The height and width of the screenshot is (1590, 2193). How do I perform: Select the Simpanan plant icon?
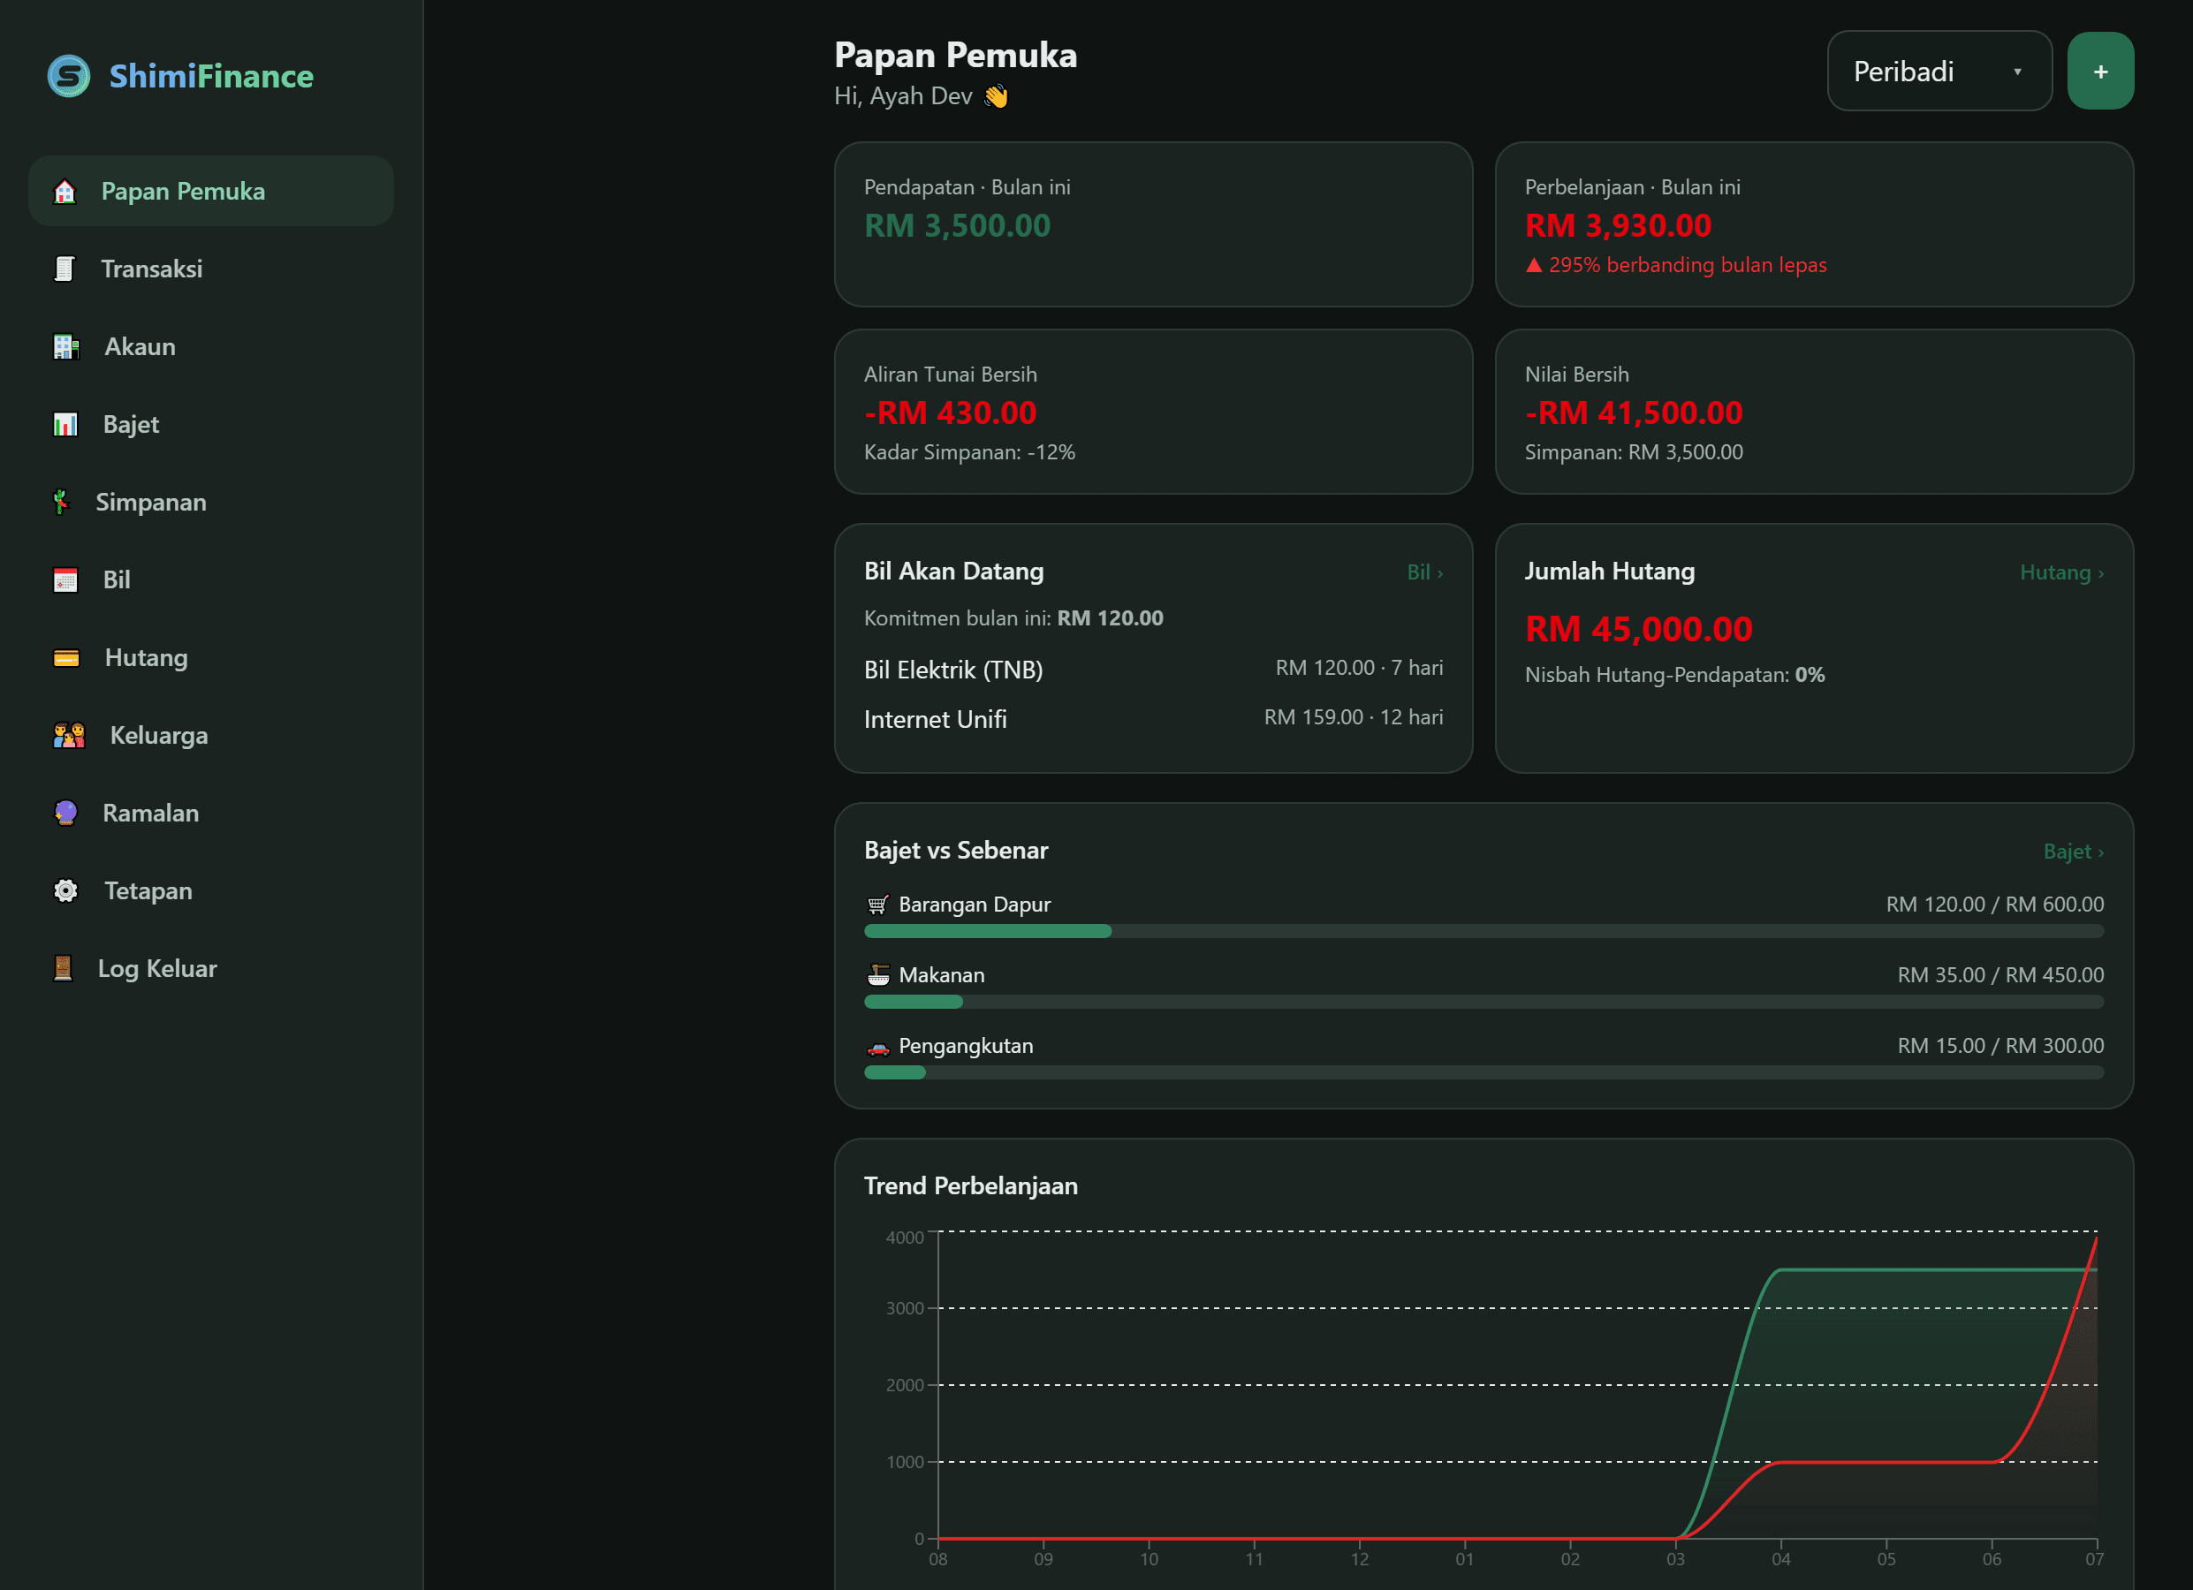62,503
